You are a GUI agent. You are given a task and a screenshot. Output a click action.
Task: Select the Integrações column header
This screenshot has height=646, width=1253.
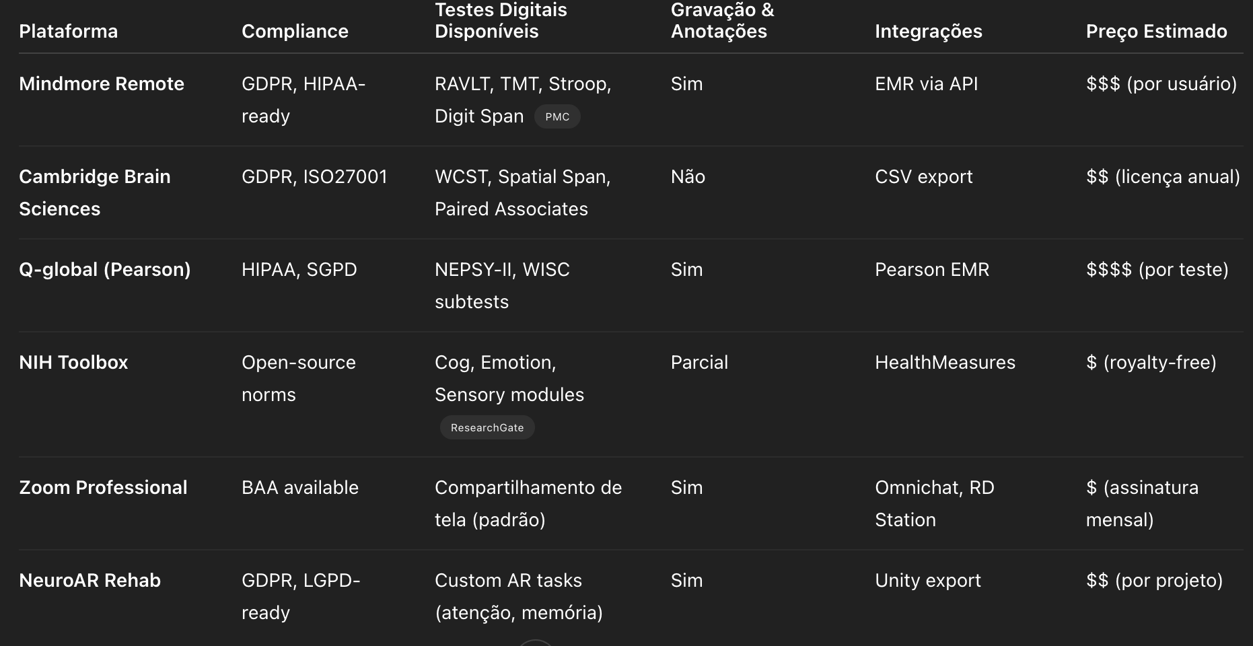(x=929, y=31)
